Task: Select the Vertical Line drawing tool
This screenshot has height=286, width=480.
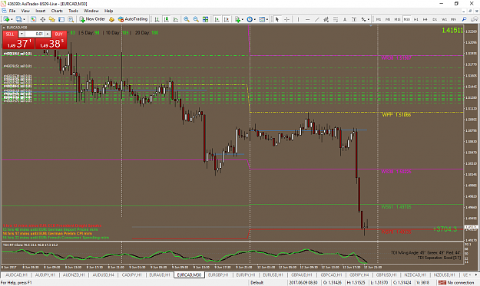Action: 298,19
